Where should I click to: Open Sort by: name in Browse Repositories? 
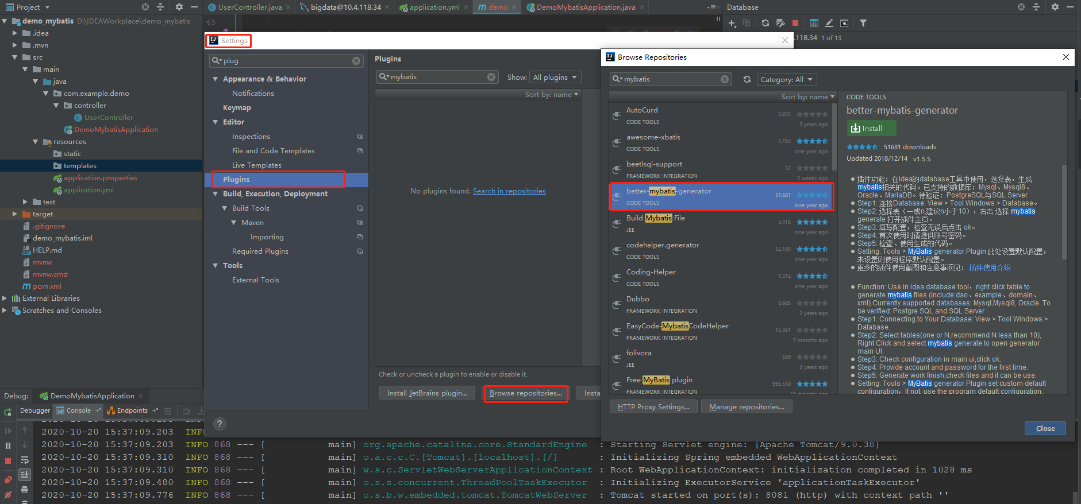coord(807,97)
